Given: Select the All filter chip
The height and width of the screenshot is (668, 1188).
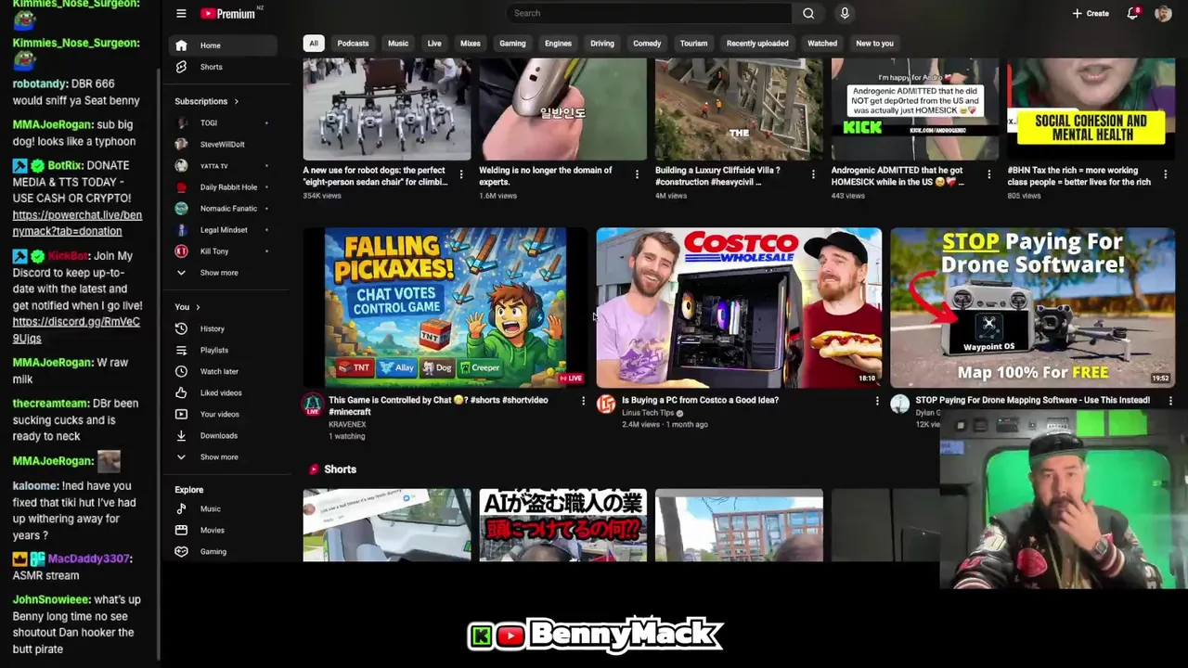Looking at the screenshot, I should 314,44.
